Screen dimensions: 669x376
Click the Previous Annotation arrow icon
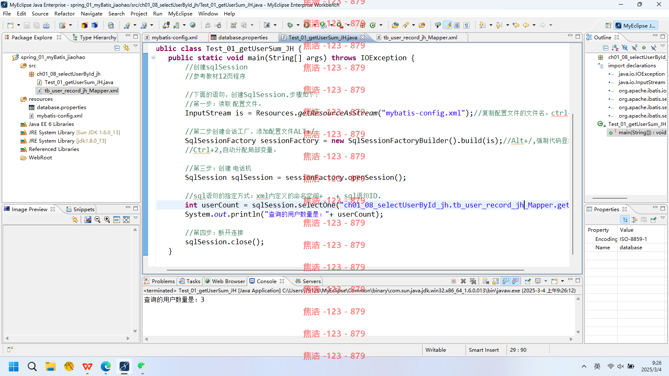[x=499, y=25]
